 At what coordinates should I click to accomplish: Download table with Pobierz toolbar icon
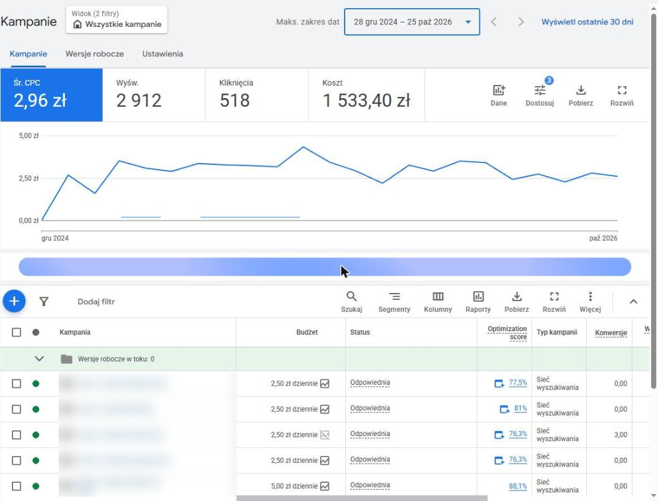[x=516, y=302]
